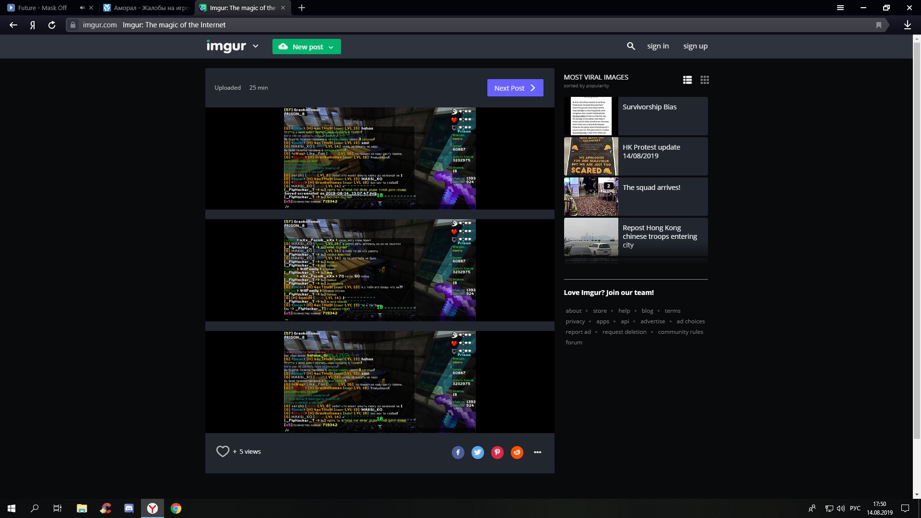921x518 pixels.
Task: Click the Imgur search magnifier icon
Action: [631, 46]
